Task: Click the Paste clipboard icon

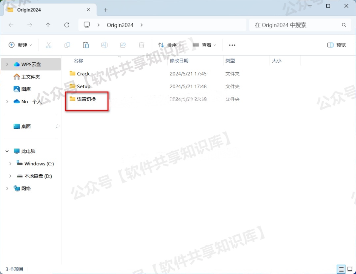Action: pos(86,45)
